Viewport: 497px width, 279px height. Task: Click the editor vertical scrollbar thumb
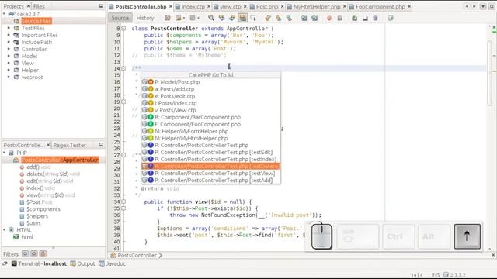pos(490,73)
